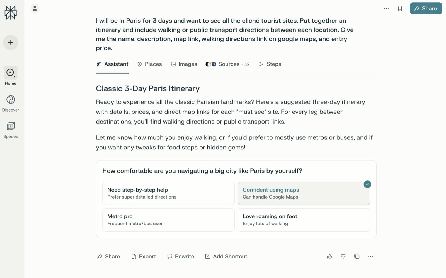Give the answer a thumbs up
Viewport: 446px width, 278px height.
pos(329,257)
